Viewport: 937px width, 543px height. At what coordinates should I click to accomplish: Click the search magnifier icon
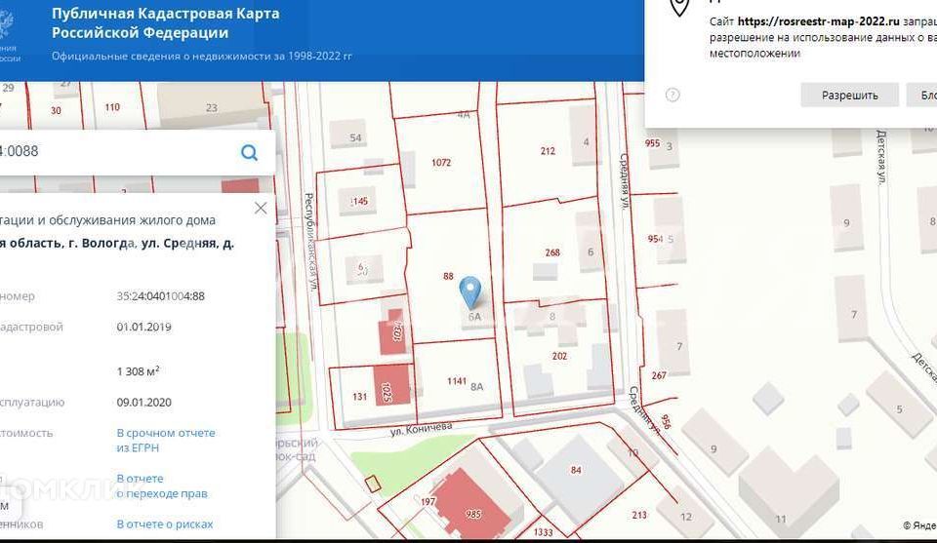249,153
